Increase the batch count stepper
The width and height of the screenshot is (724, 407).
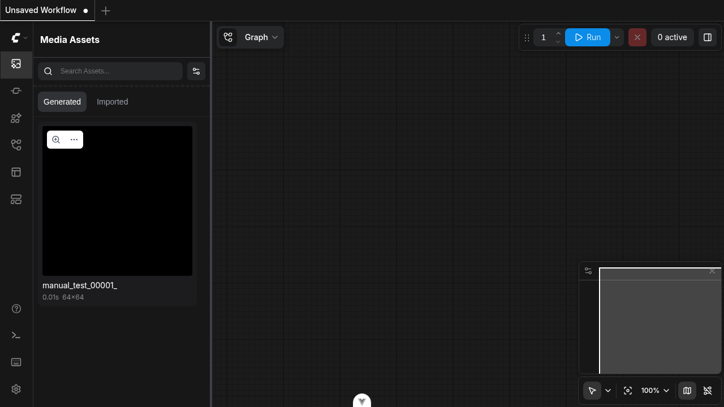(558, 33)
